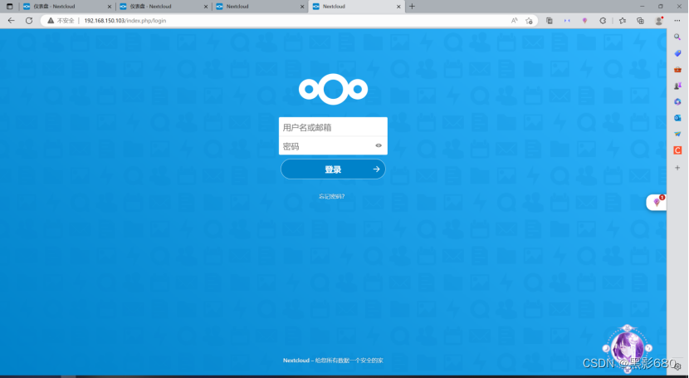Image resolution: width=689 pixels, height=378 pixels.
Task: Open the sidebar search magnifier icon
Action: tap(677, 37)
